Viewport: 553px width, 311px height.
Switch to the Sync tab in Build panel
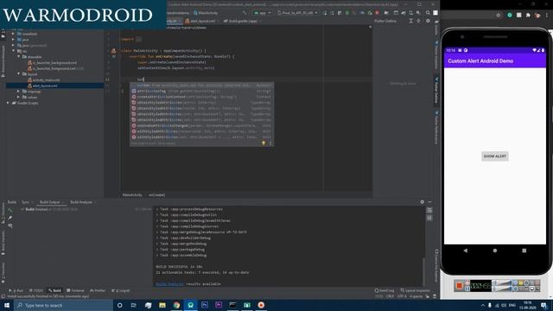tap(25, 202)
